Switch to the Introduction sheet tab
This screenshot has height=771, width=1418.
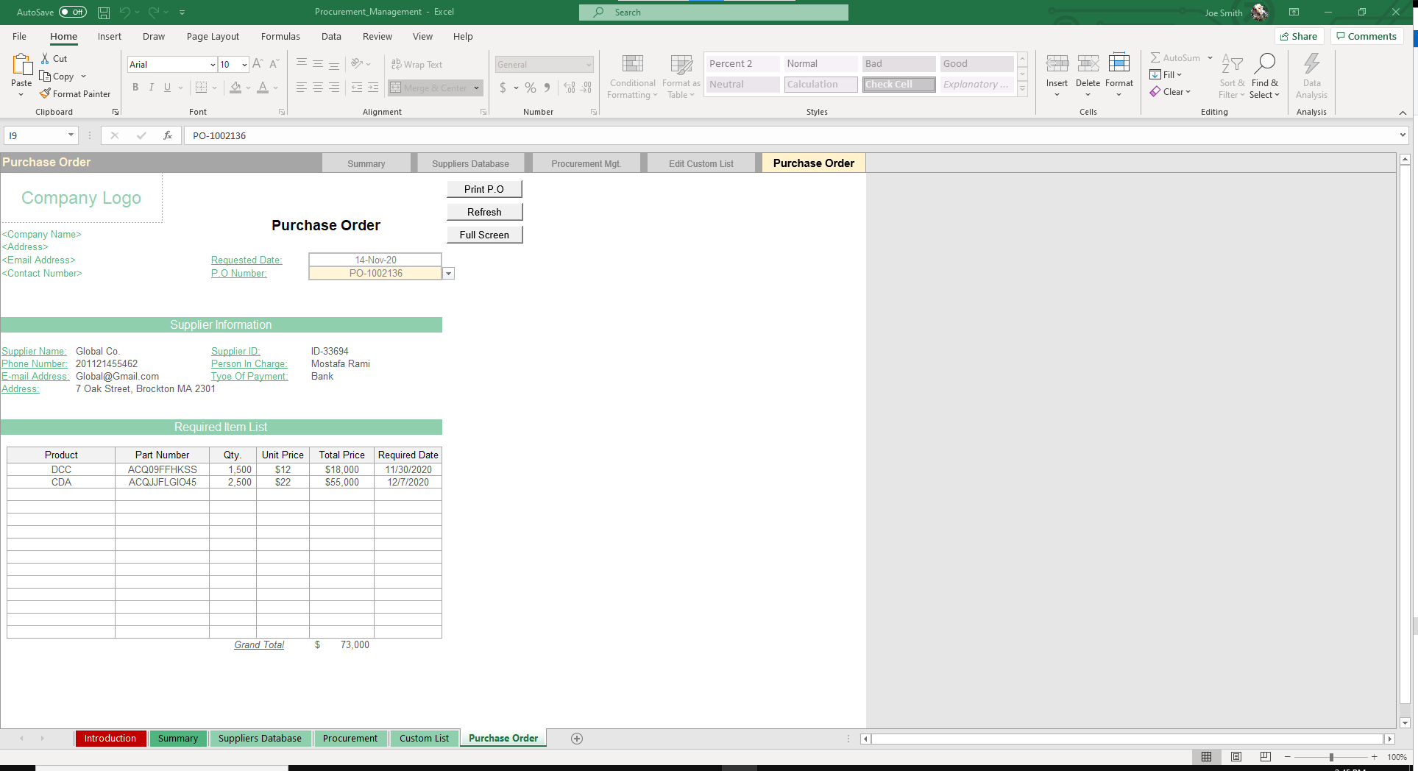(110, 739)
